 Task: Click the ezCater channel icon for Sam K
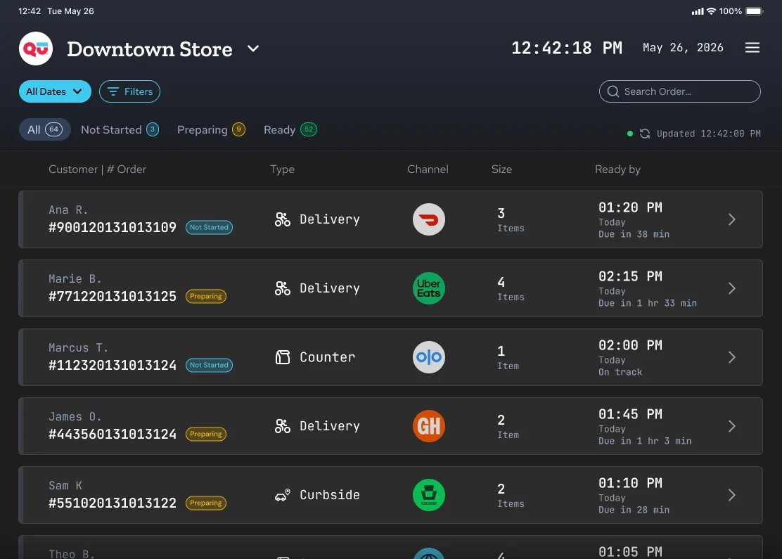tap(429, 495)
